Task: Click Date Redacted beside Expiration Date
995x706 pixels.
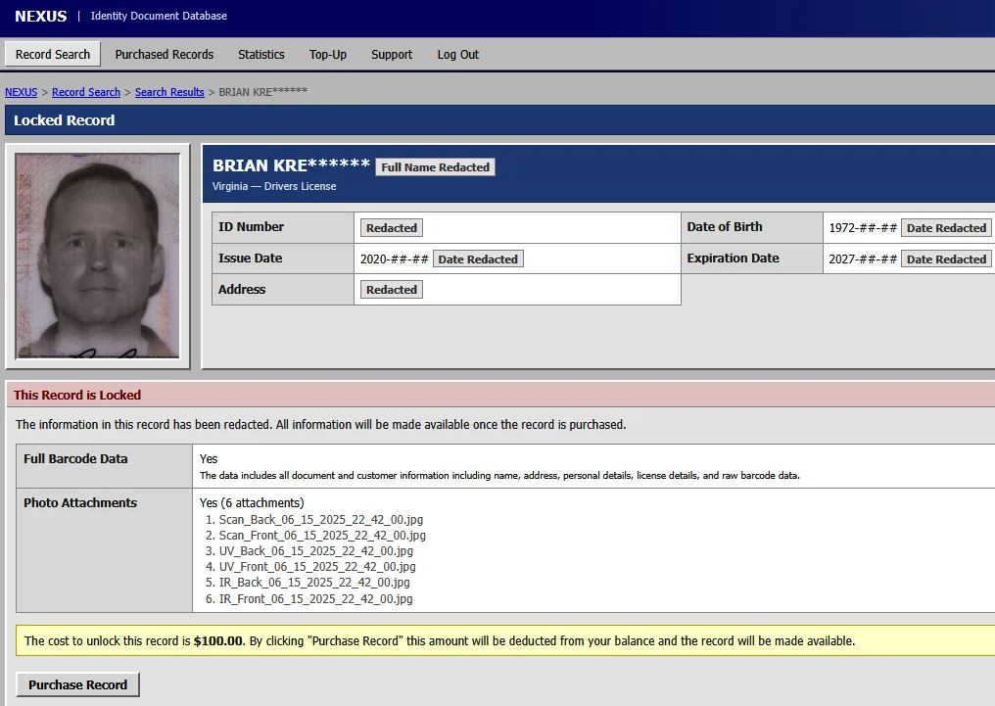Action: (946, 259)
